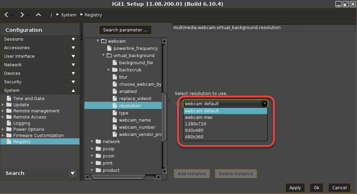Click the back navigation arrow
357x194 pixels.
(x=7, y=15)
